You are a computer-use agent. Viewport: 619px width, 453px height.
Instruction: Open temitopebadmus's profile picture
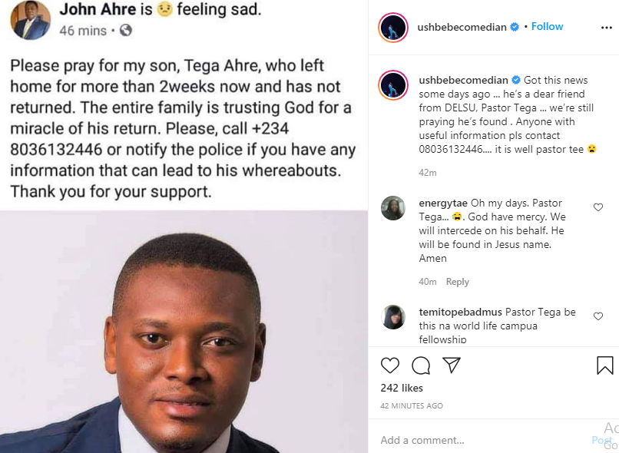tap(393, 316)
